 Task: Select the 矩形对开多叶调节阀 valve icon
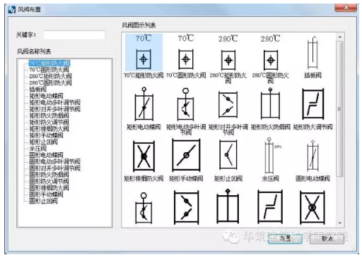pos(228,104)
